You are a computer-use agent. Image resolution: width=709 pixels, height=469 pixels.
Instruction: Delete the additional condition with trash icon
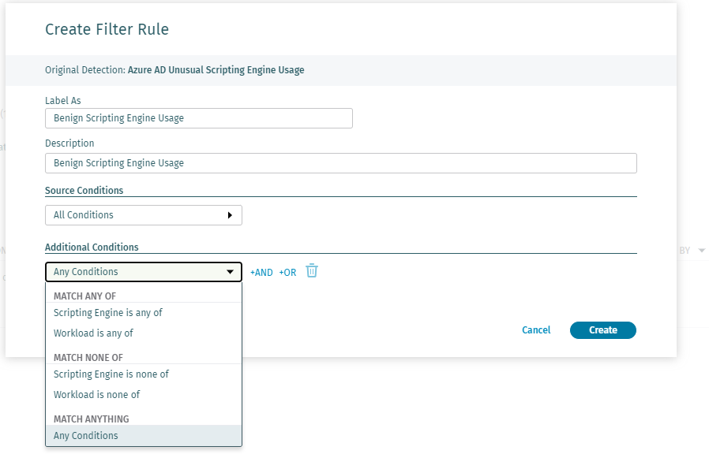312,271
